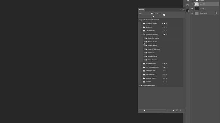Select the Natural Flat Brushes label
This screenshot has width=220, height=123.
(x=154, y=49)
